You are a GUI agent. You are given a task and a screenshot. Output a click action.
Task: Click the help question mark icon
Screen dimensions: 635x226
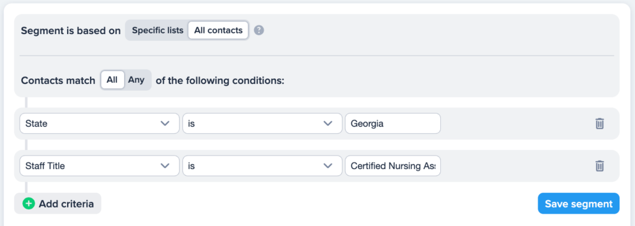259,30
